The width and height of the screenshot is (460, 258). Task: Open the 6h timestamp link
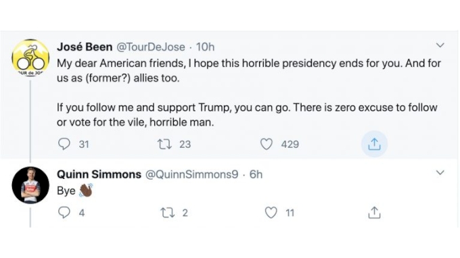256,174
